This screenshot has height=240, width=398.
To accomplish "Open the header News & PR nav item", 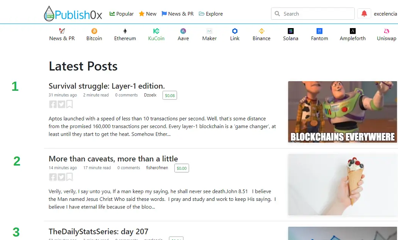I will click(178, 14).
